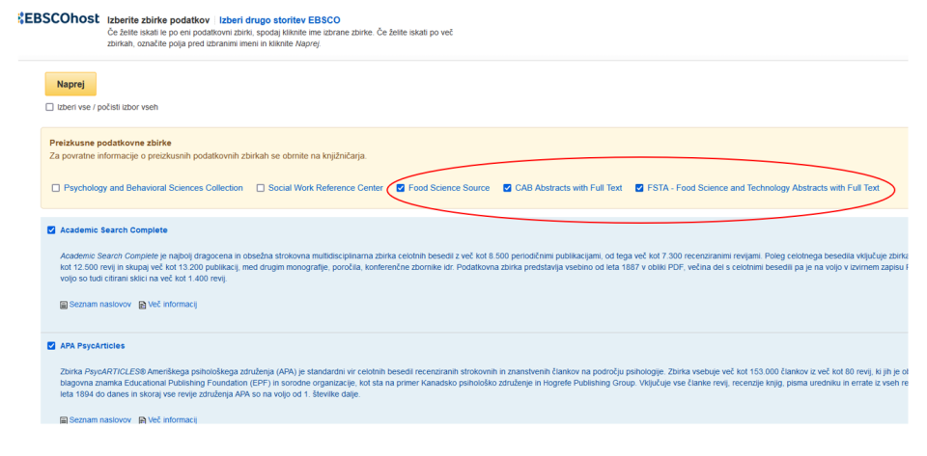
Task: Check Psychology and Behavioral Sciences Collection box
Action: tap(56, 188)
